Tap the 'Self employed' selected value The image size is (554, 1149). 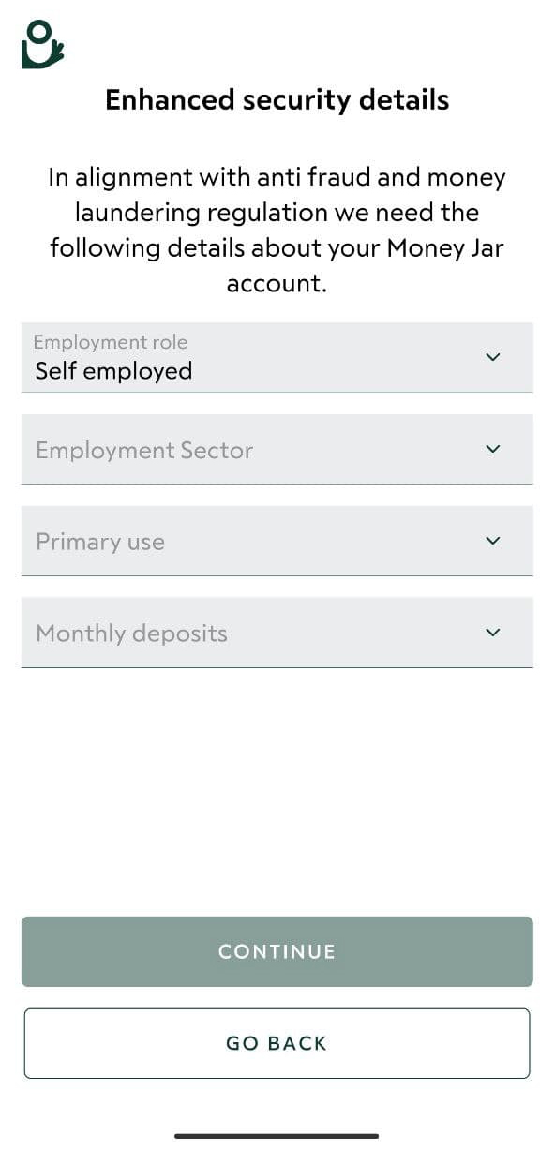click(113, 371)
